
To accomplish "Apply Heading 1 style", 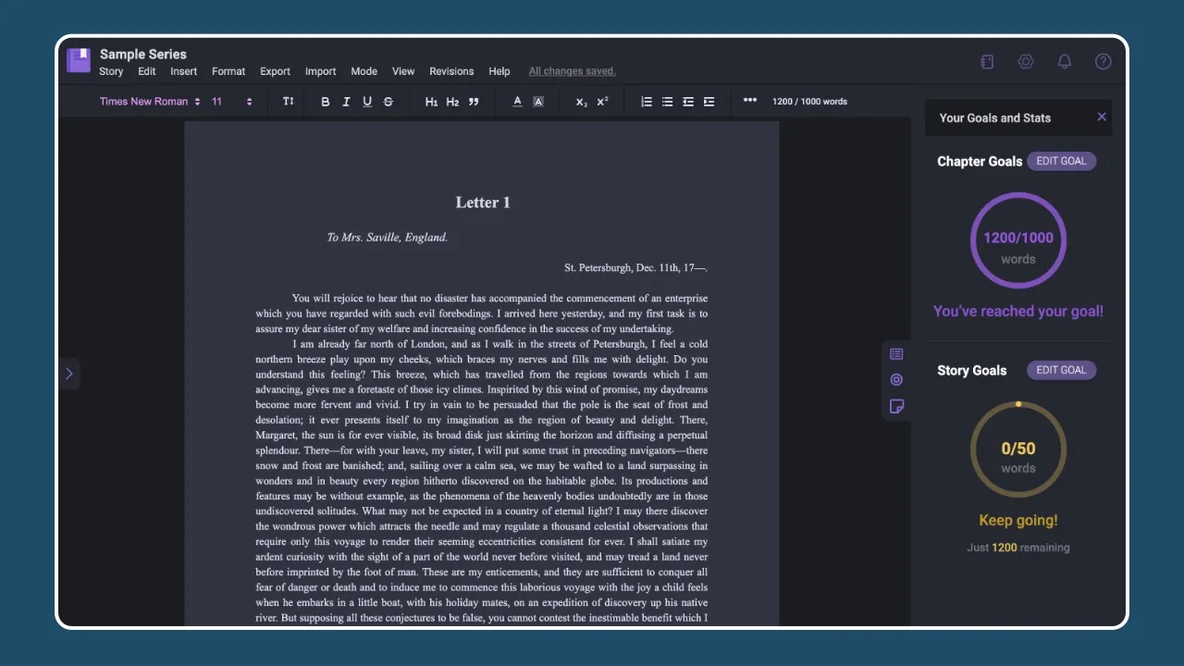I will [431, 102].
